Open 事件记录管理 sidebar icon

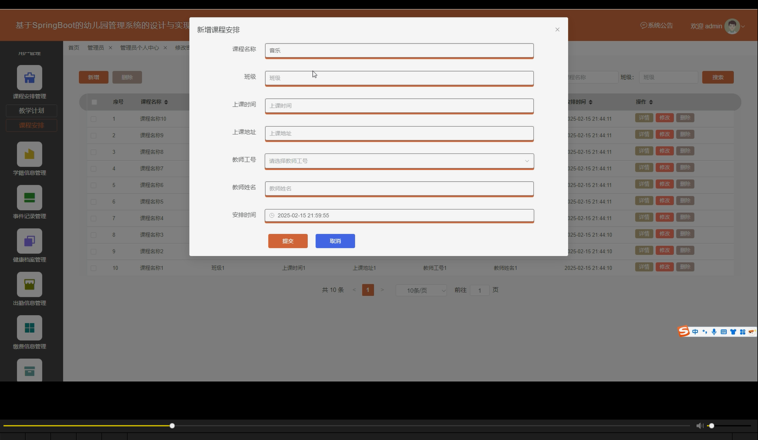coord(29,197)
